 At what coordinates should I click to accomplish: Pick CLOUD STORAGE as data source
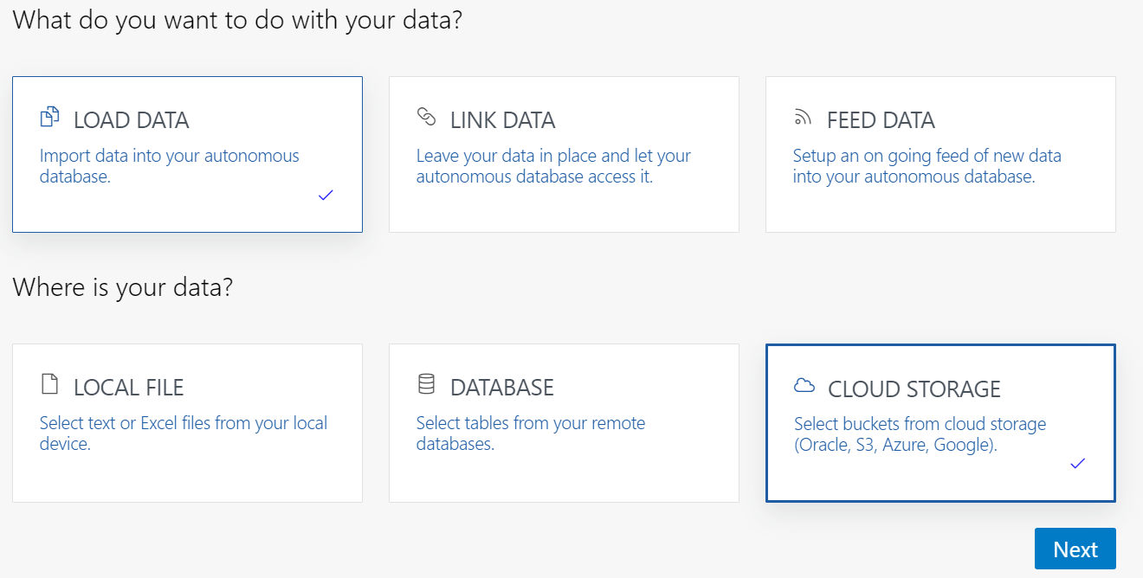coord(914,389)
